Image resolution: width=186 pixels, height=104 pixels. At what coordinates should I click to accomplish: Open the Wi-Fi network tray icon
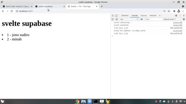[180, 101]
